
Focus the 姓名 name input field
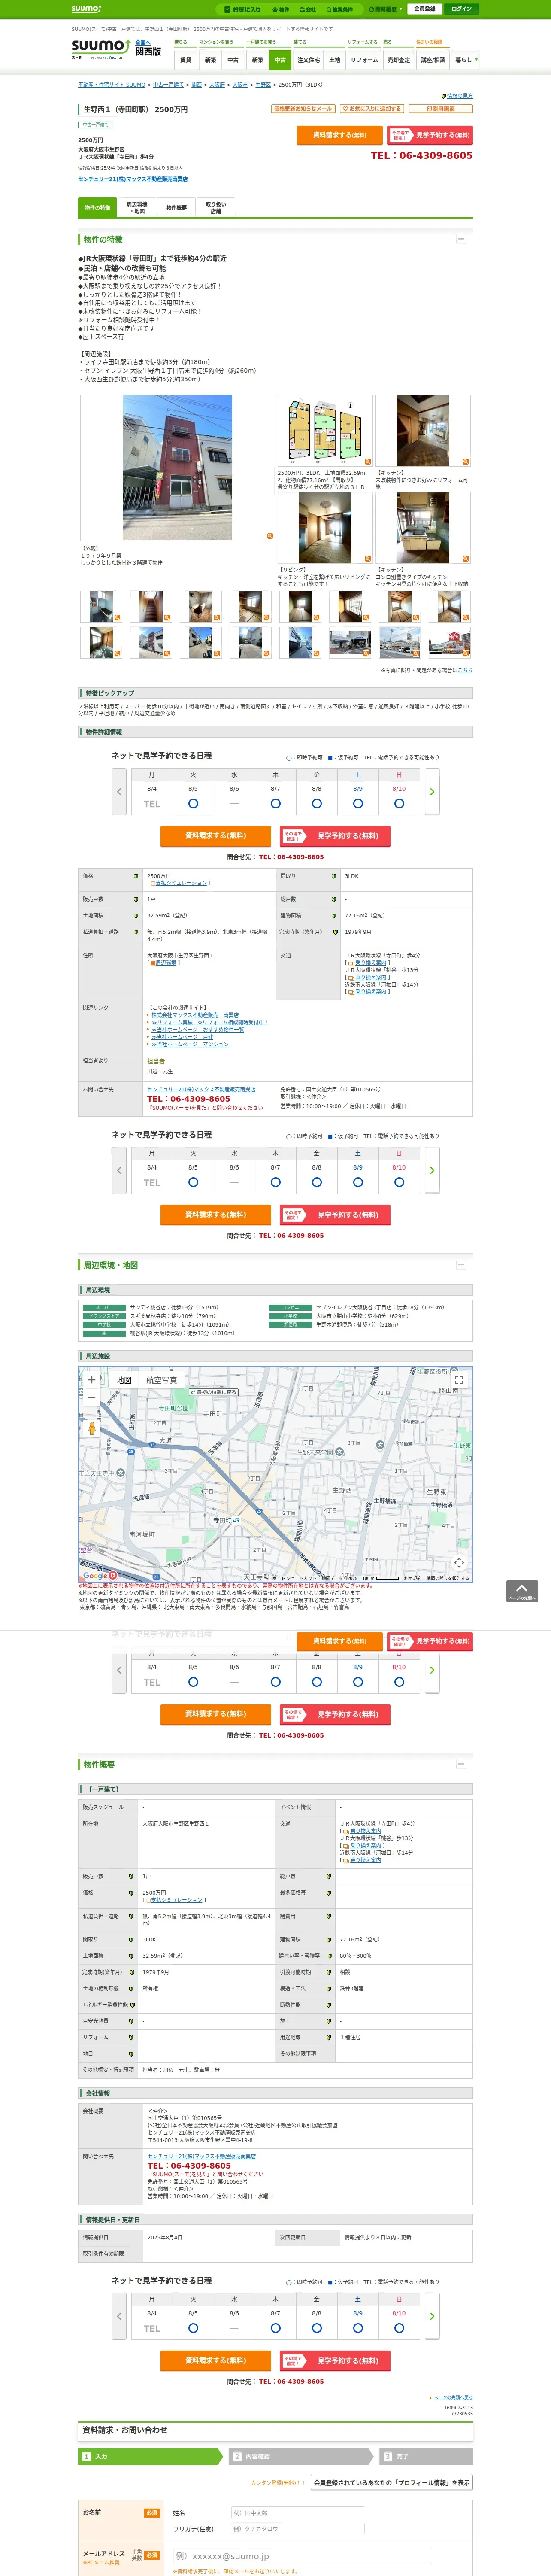click(298, 2512)
